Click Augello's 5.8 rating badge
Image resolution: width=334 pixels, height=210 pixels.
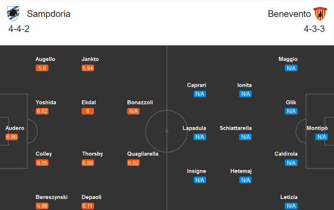pyautogui.click(x=42, y=68)
